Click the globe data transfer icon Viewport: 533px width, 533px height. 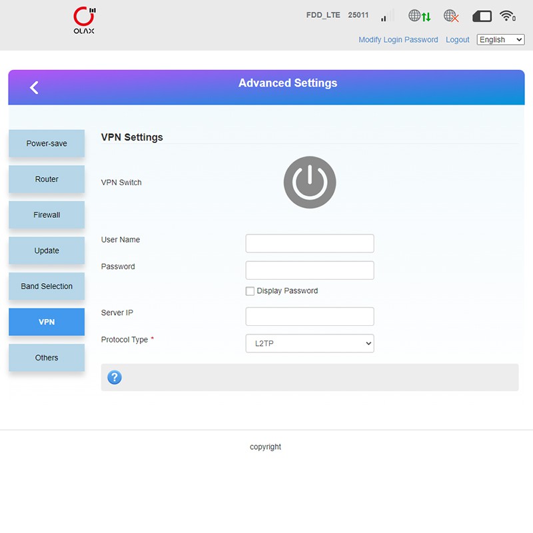point(419,16)
